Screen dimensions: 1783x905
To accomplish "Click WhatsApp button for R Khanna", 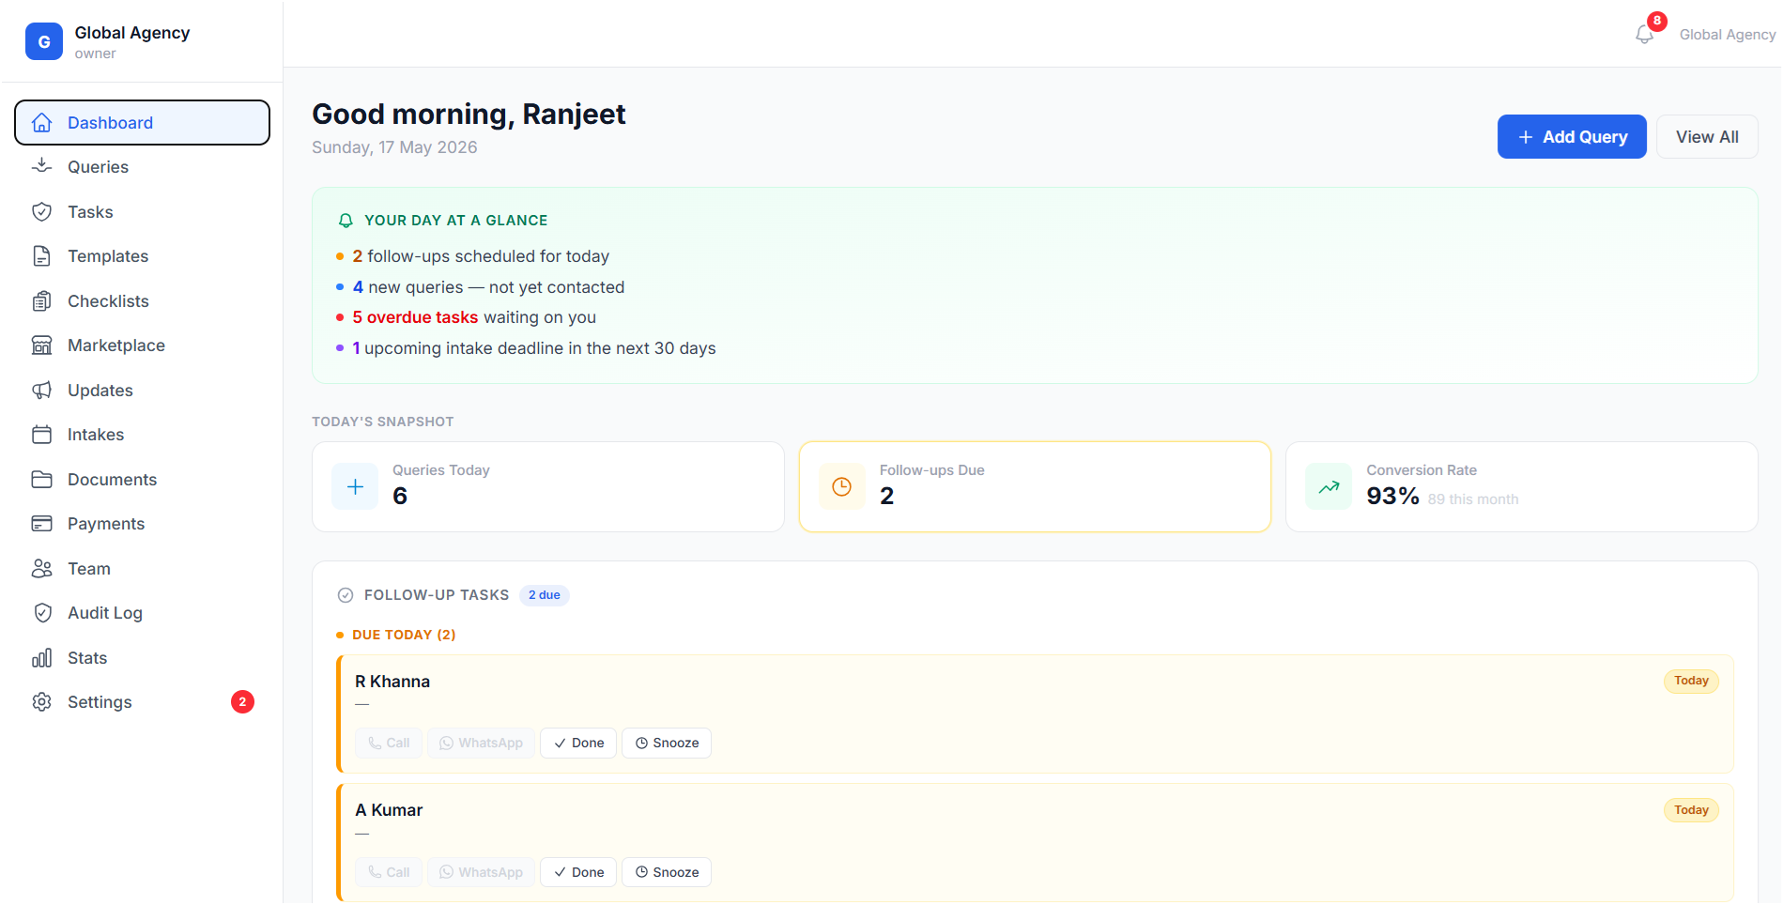I will [x=481, y=743].
